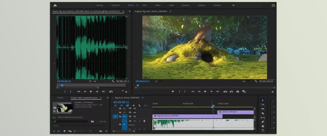Screen dimensions: 327x136
Task: Open the Export share icon at top right
Action: [x=273, y=5]
